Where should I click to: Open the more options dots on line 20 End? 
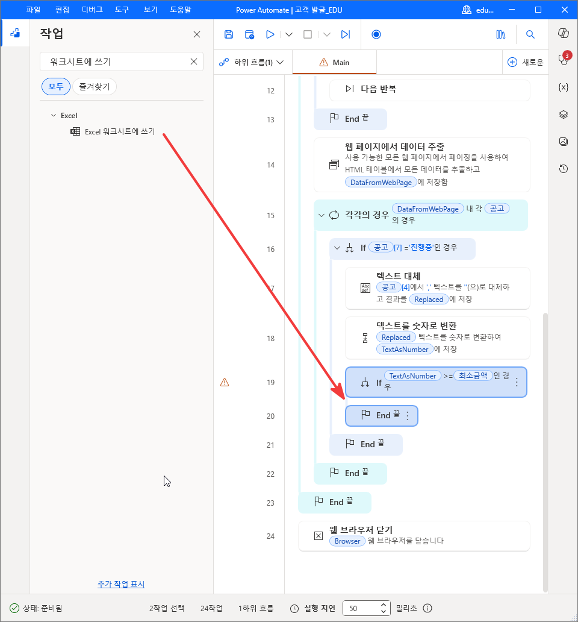pos(407,416)
